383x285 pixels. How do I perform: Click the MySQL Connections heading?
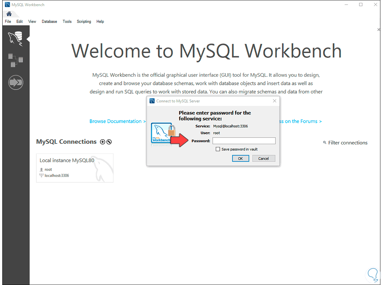(67, 142)
